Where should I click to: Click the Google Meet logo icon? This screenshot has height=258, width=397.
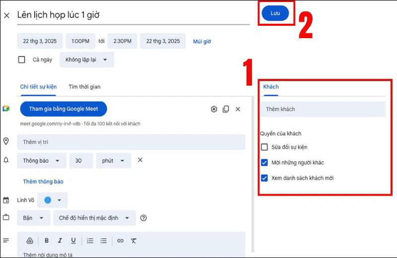pos(6,109)
